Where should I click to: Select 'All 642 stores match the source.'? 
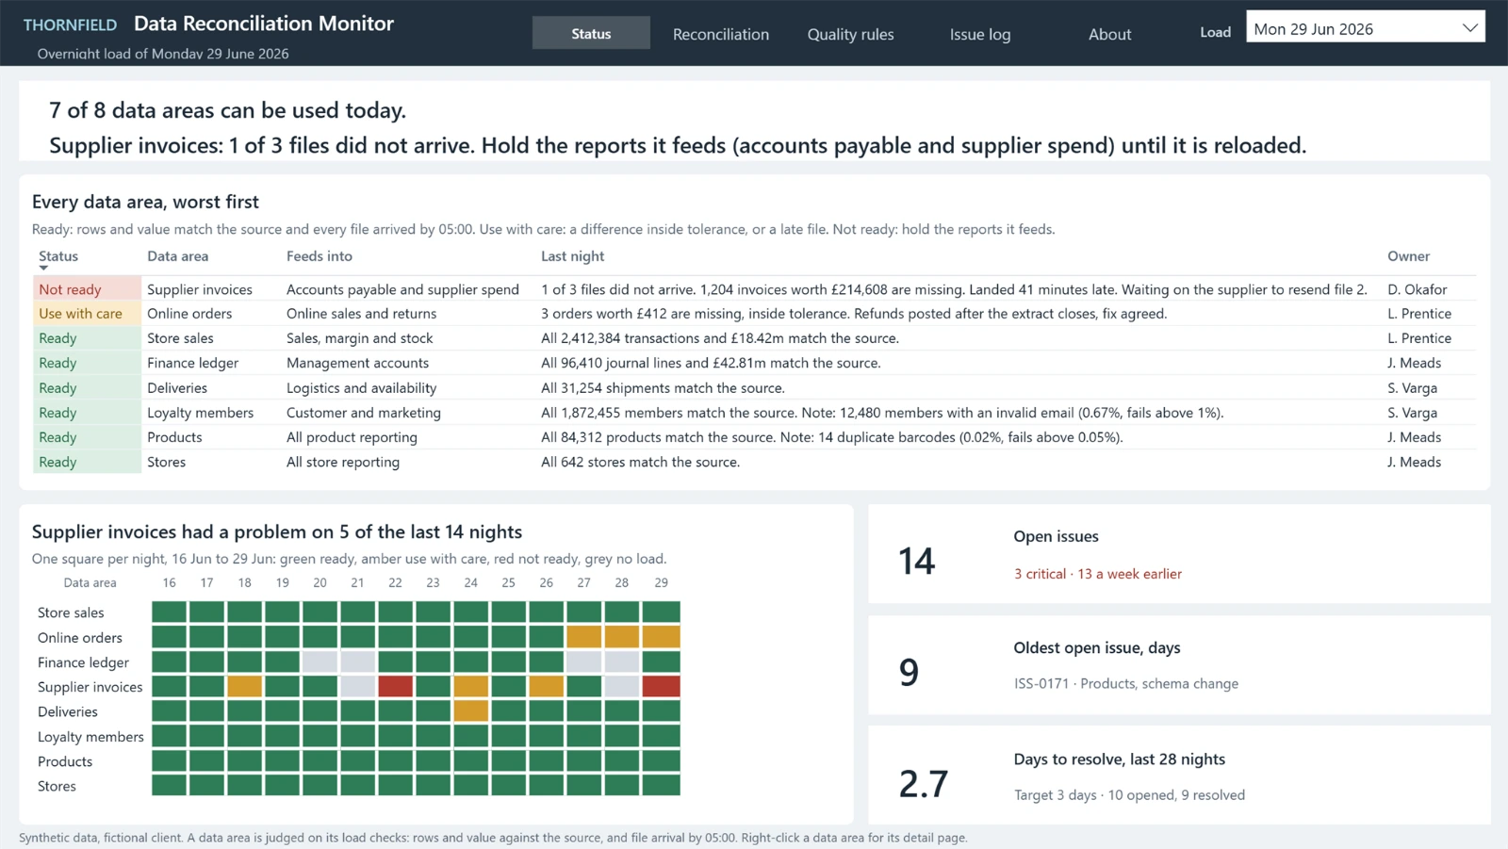(640, 462)
